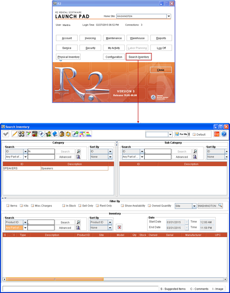Click the Category advanced search icon

click(x=79, y=157)
